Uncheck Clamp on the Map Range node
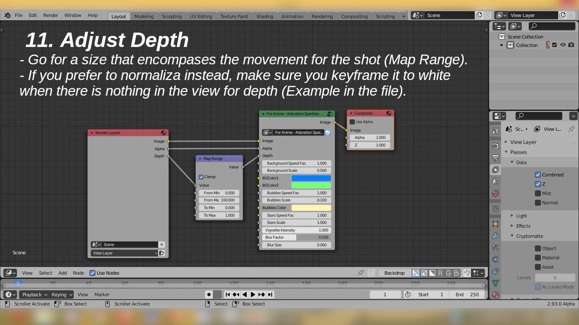 201,177
